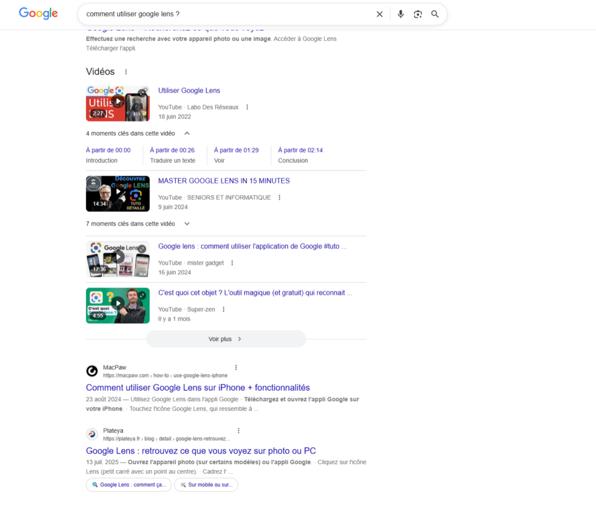This screenshot has height=505, width=596.
Task: Open more options for Super-zen video
Action: (223, 309)
